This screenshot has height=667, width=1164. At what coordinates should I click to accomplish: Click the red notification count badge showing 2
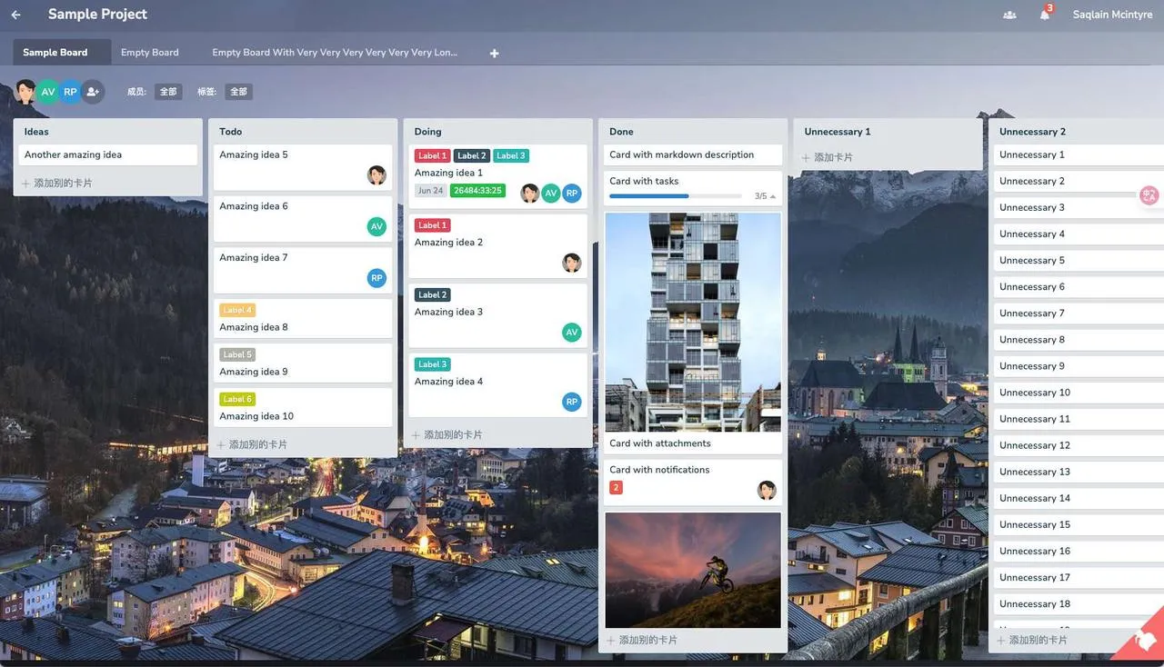click(x=616, y=488)
